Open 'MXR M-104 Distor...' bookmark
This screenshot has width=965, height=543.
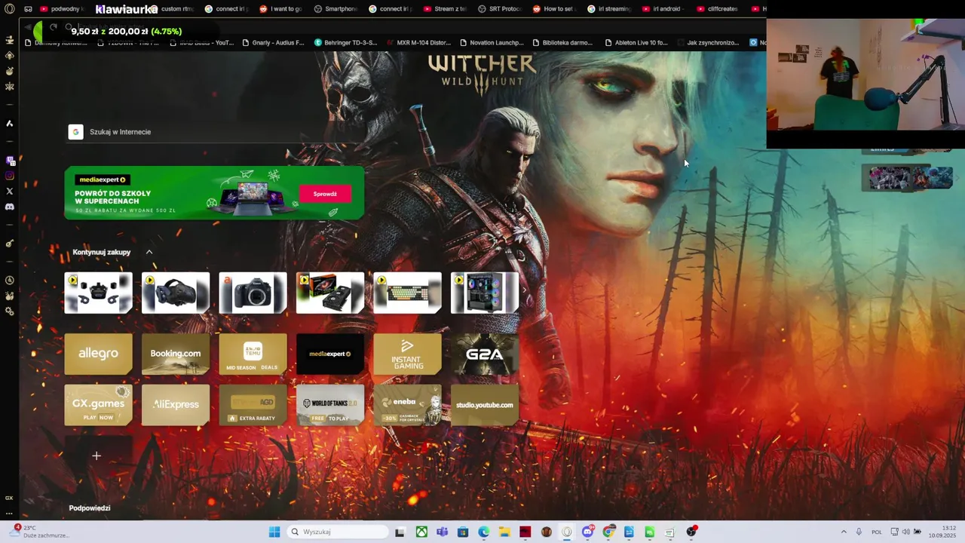pos(418,43)
